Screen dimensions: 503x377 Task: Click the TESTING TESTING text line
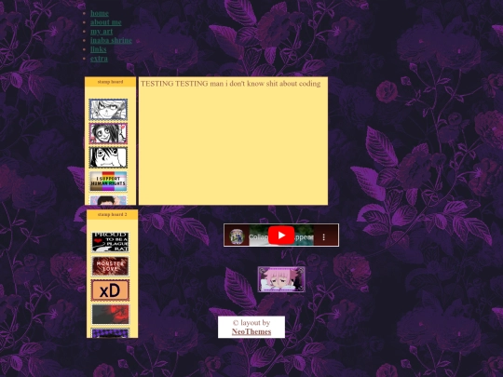230,84
